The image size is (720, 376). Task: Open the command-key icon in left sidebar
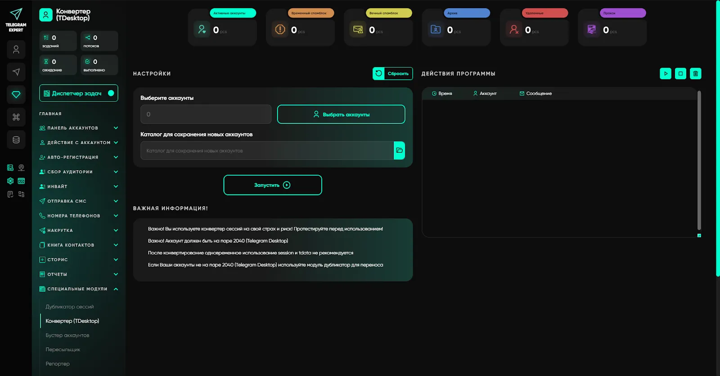coord(16,117)
